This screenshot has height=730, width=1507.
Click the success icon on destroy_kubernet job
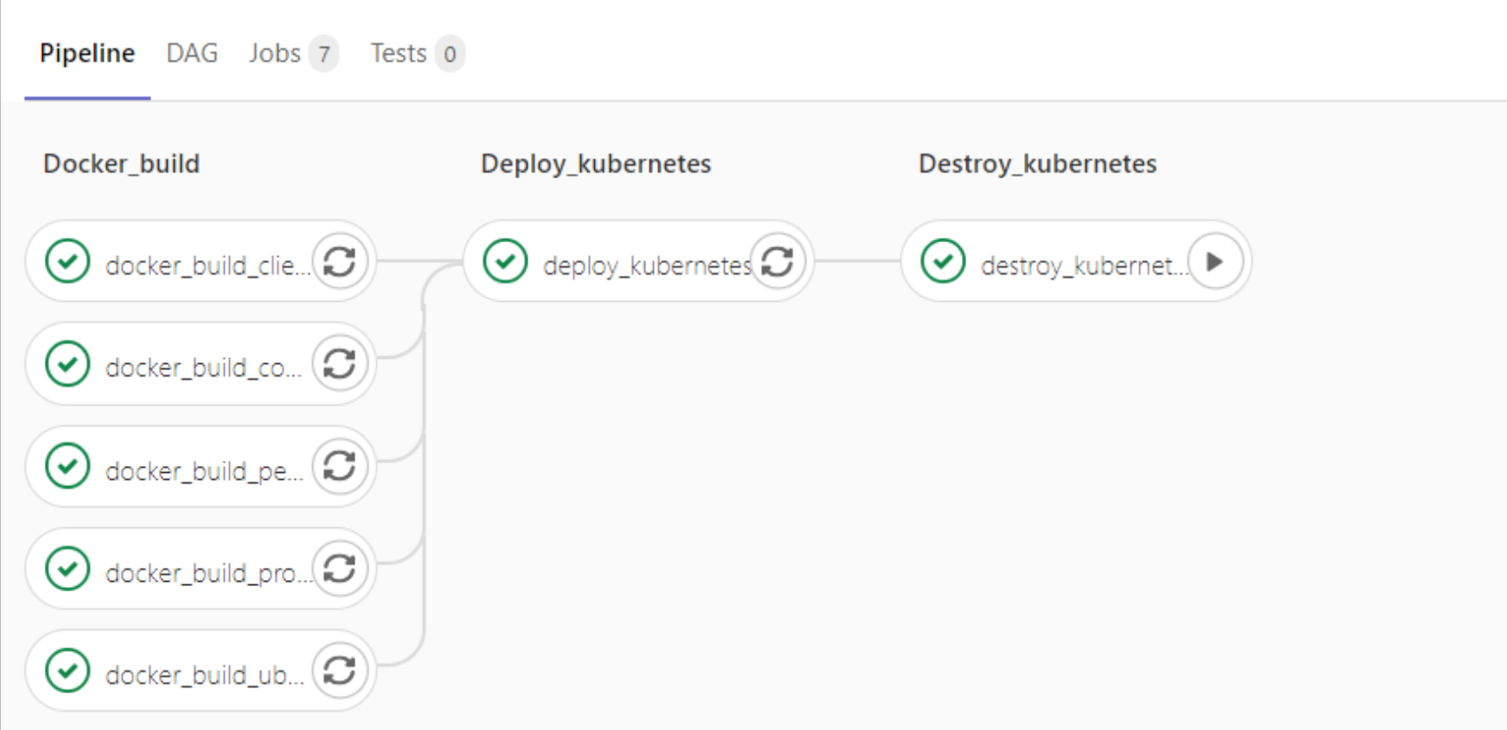click(x=942, y=261)
